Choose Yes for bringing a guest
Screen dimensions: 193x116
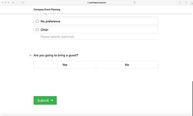(x=65, y=65)
